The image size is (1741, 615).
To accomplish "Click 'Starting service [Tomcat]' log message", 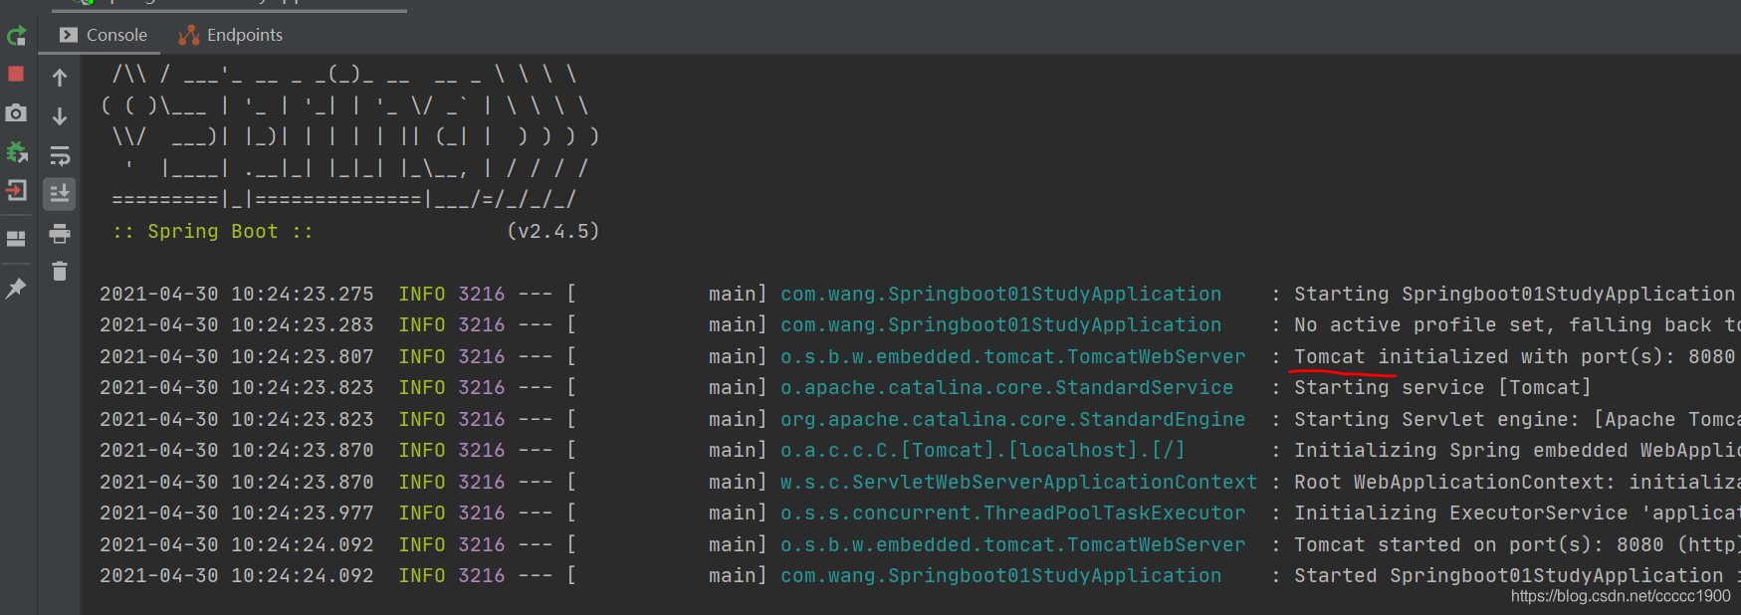I will coord(1442,388).
